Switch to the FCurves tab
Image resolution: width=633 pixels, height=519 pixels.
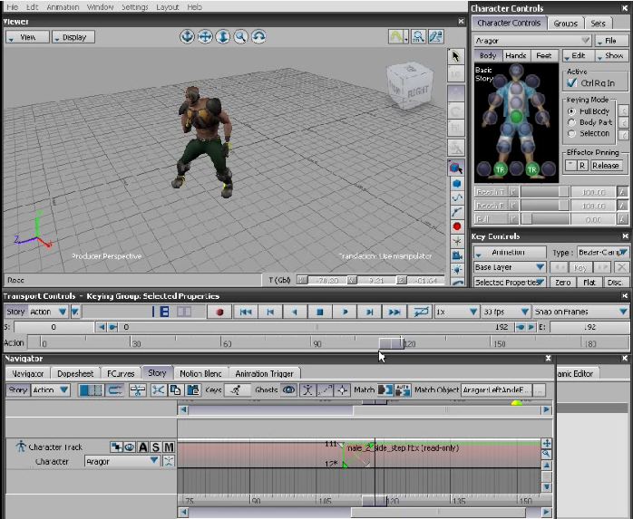pyautogui.click(x=121, y=374)
